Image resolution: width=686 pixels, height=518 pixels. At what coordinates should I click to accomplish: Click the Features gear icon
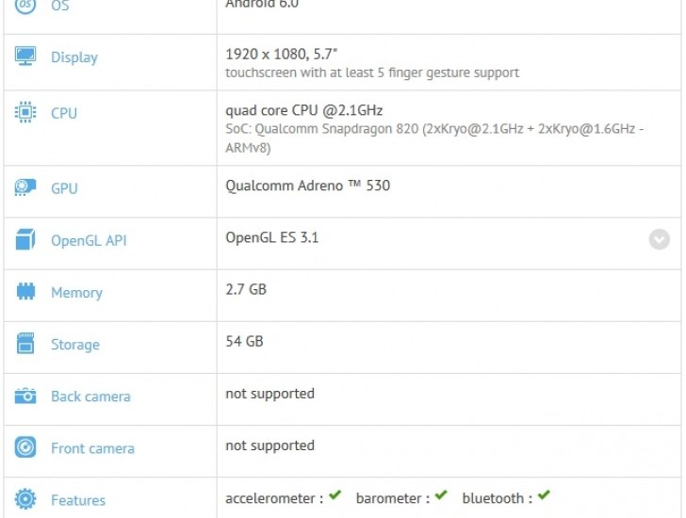coord(25,500)
